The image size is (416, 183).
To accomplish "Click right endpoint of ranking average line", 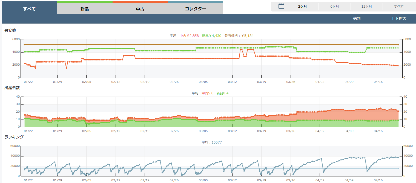I will [x=398, y=168].
